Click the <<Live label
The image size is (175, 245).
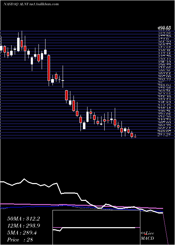coord(147,233)
